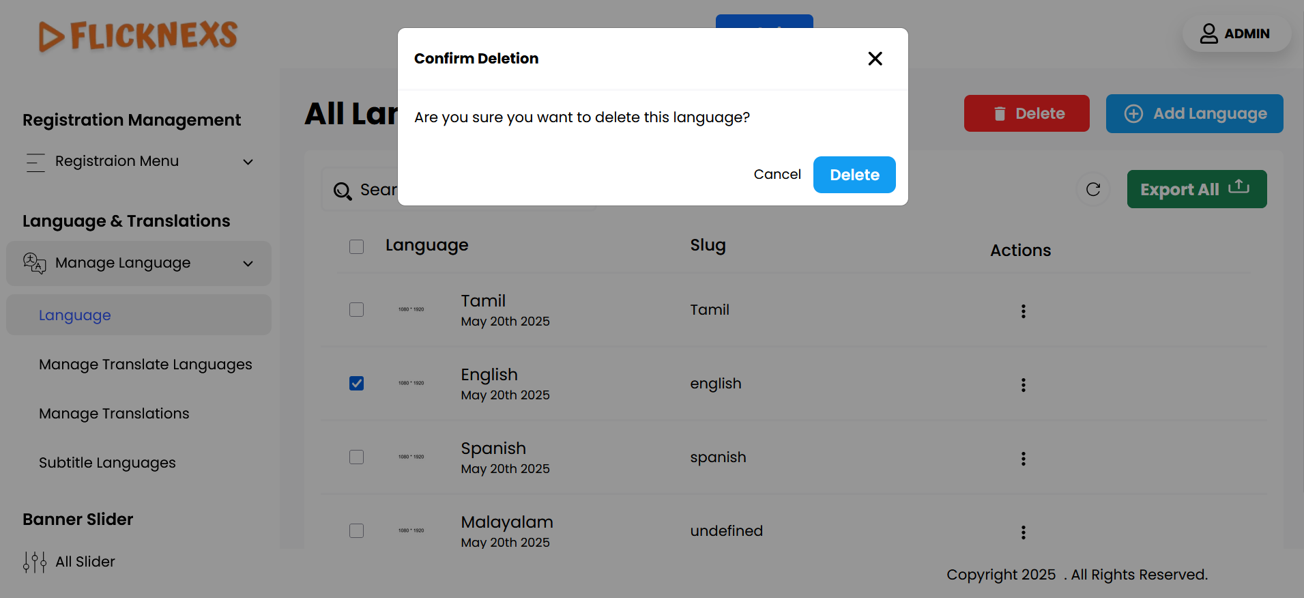Open Manage Translate Languages page
This screenshot has height=598, width=1304.
[x=145, y=365]
